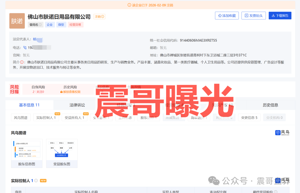300x193 pixels.
Task: Click the 风鸟 shield logo in 风鸟图谱 panel
Action: point(278,132)
